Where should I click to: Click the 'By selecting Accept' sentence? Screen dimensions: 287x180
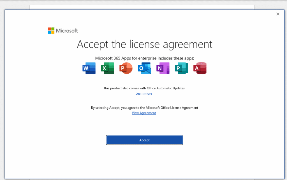(x=145, y=108)
